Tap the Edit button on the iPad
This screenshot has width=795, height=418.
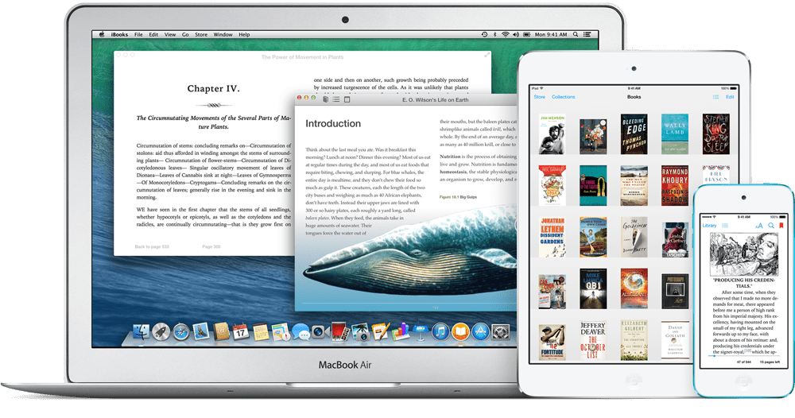click(x=730, y=97)
